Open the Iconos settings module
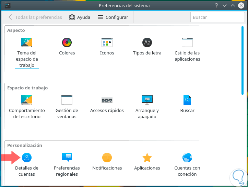 (x=107, y=43)
